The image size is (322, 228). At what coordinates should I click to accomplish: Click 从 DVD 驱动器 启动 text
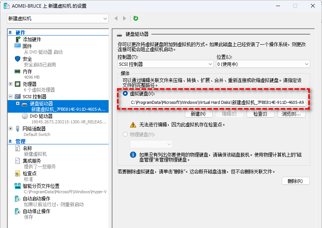[43, 52]
